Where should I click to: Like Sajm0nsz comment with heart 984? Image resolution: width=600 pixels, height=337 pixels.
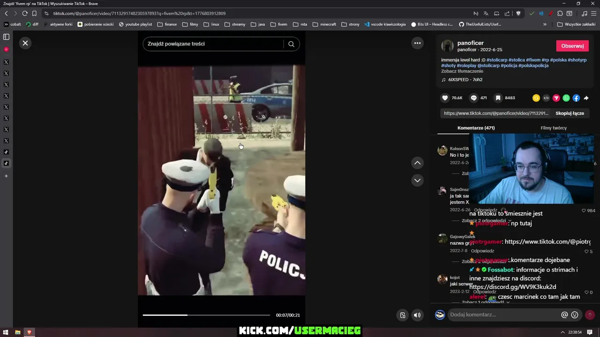coord(584,211)
